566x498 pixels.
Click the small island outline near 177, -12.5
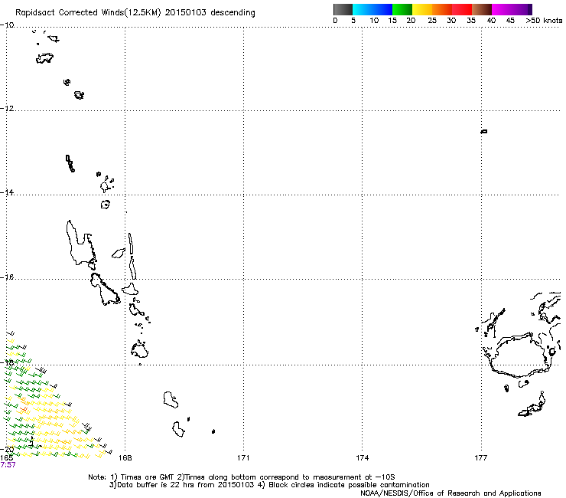(483, 131)
